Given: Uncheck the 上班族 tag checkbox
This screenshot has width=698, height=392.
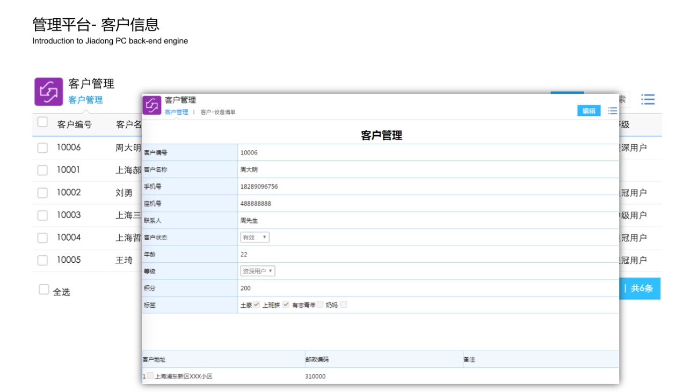Looking at the screenshot, I should pos(286,305).
